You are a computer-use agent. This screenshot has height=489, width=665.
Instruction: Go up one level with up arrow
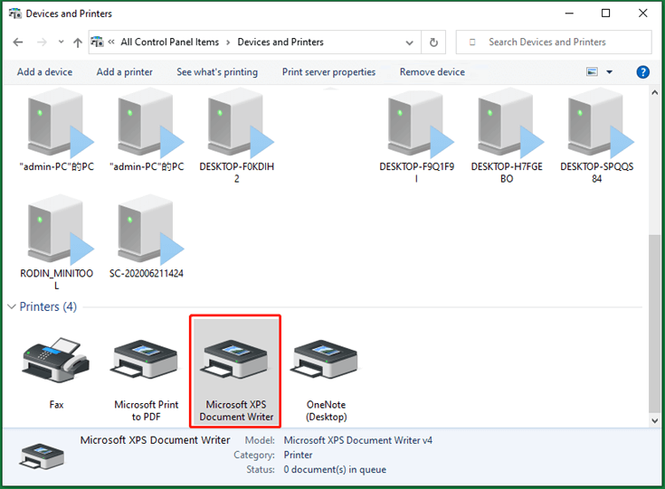pyautogui.click(x=78, y=42)
